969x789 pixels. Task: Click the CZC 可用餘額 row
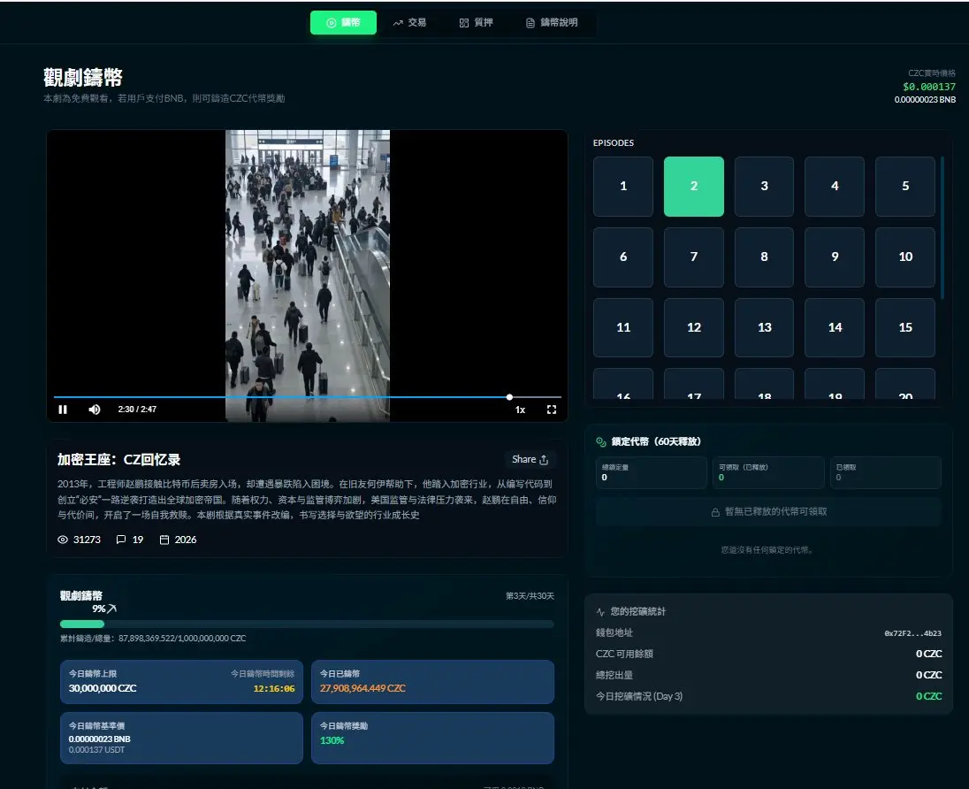click(768, 655)
